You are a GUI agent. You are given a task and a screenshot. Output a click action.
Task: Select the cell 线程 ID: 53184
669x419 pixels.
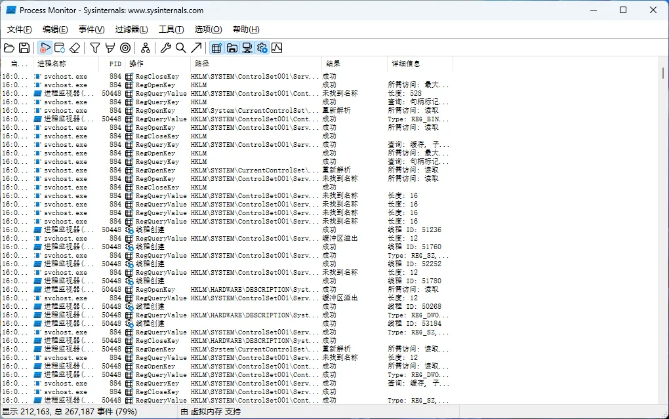(415, 324)
